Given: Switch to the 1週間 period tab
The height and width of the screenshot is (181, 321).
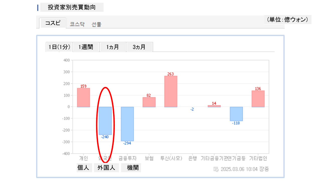Looking at the screenshot, I should coord(86,47).
